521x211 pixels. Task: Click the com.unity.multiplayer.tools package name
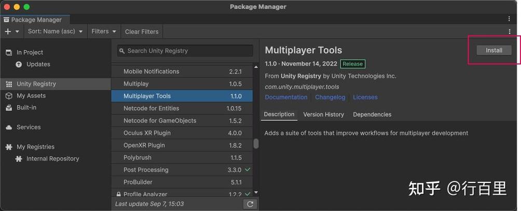[302, 87]
